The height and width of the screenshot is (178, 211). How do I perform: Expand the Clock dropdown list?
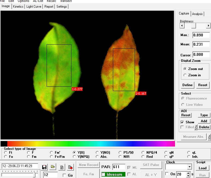pyautogui.click(x=189, y=167)
